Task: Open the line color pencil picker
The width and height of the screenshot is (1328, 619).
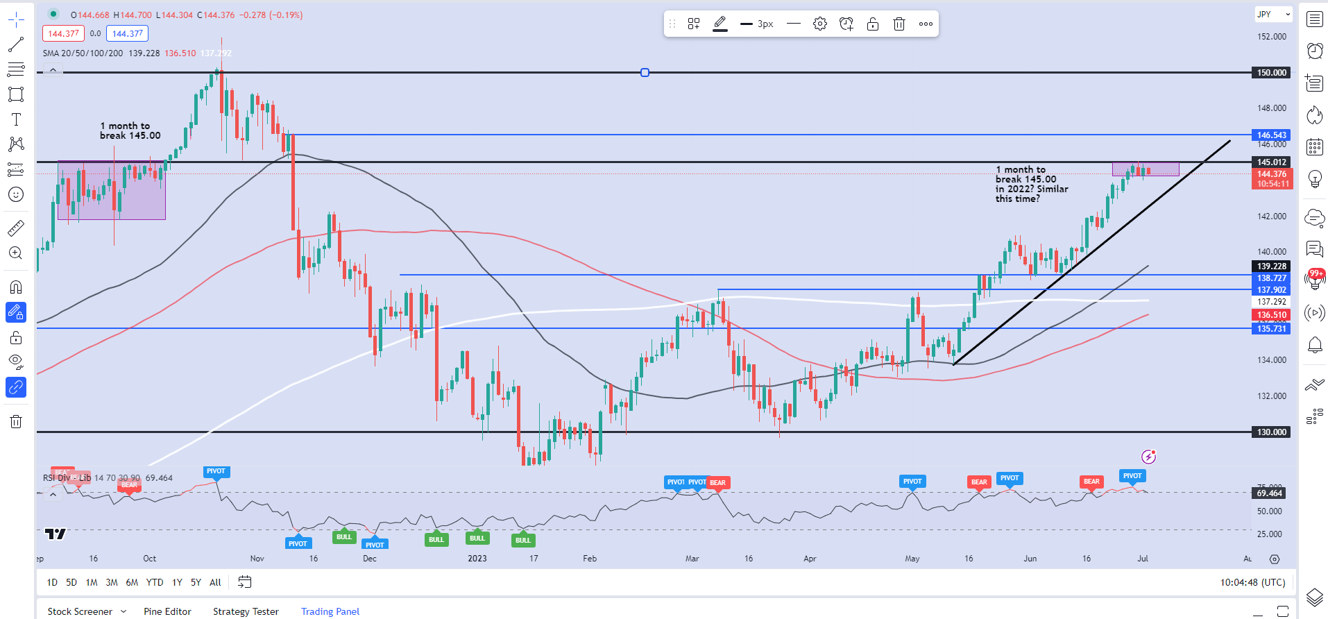Action: [x=720, y=24]
